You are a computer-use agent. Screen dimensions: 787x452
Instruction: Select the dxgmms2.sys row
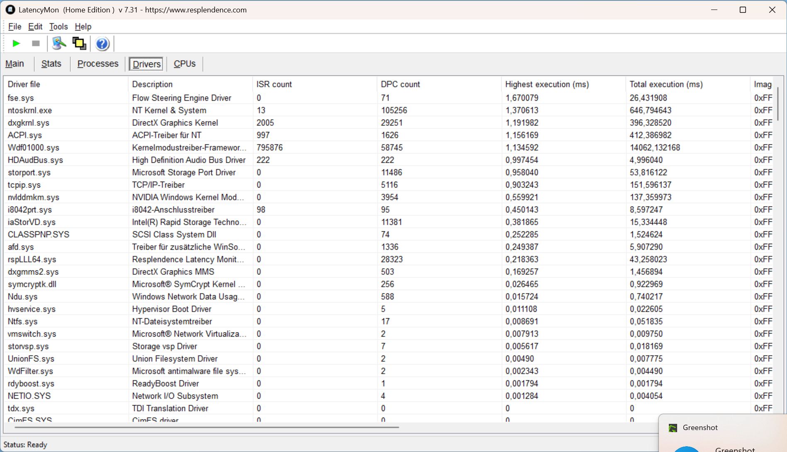[x=389, y=272]
